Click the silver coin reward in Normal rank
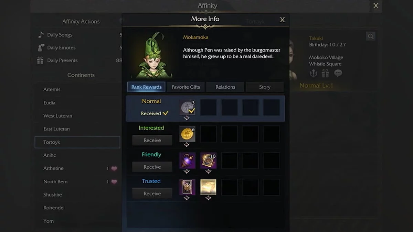Image resolution: width=413 pixels, height=232 pixels. [x=187, y=108]
